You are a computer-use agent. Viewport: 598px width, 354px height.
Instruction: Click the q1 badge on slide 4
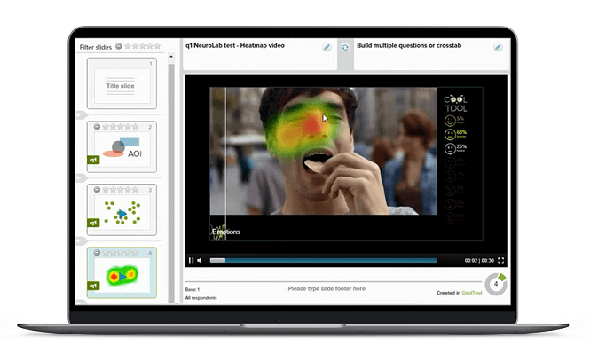click(x=93, y=286)
